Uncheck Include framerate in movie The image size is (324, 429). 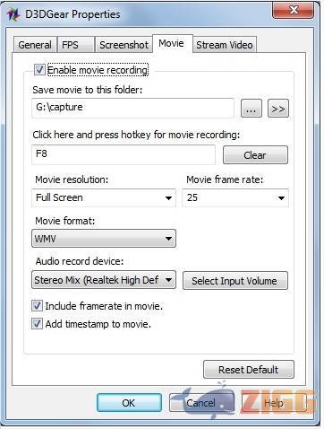(37, 306)
